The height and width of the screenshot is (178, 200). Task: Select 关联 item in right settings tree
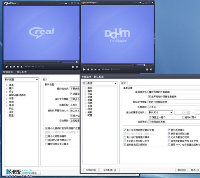click(x=90, y=112)
